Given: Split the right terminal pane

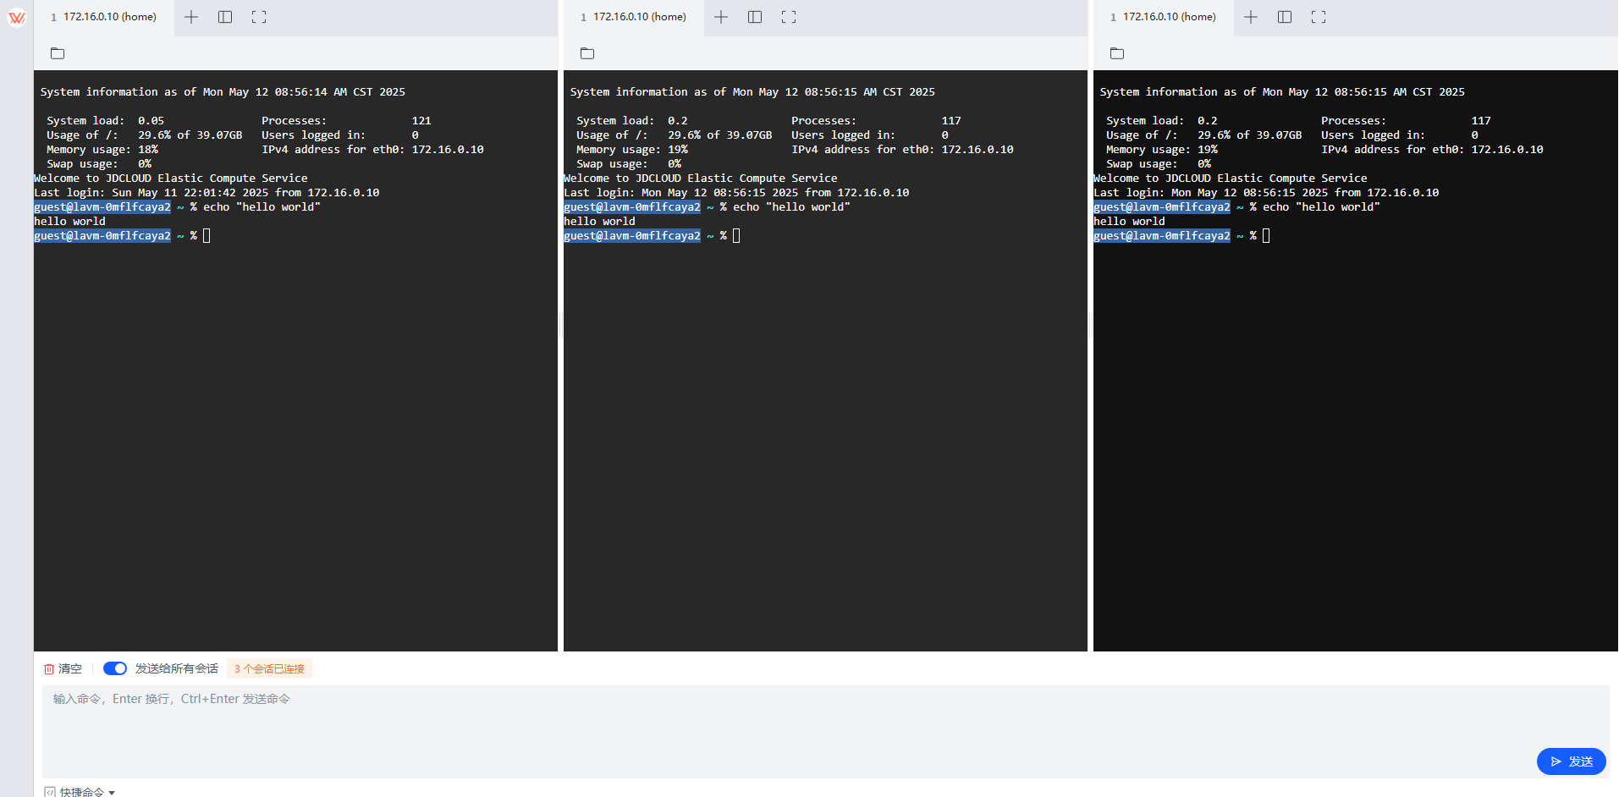Looking at the screenshot, I should (x=1285, y=17).
